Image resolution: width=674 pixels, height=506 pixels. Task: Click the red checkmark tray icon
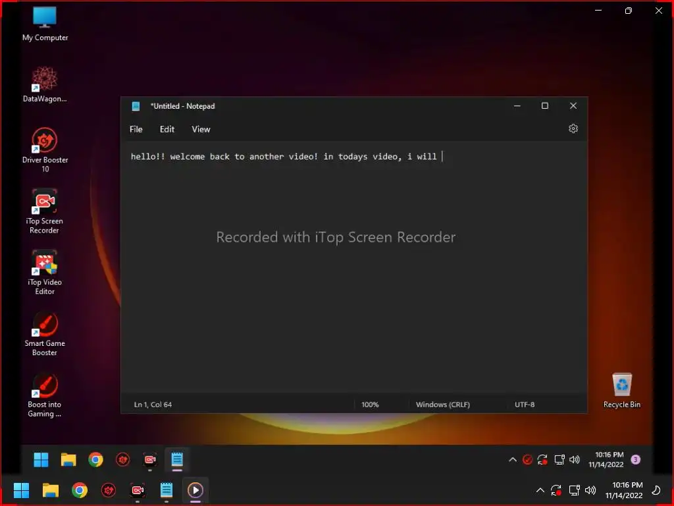point(527,460)
